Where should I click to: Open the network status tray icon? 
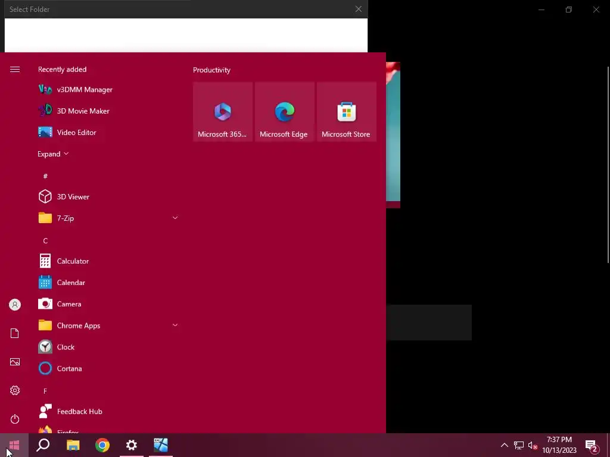click(x=519, y=445)
